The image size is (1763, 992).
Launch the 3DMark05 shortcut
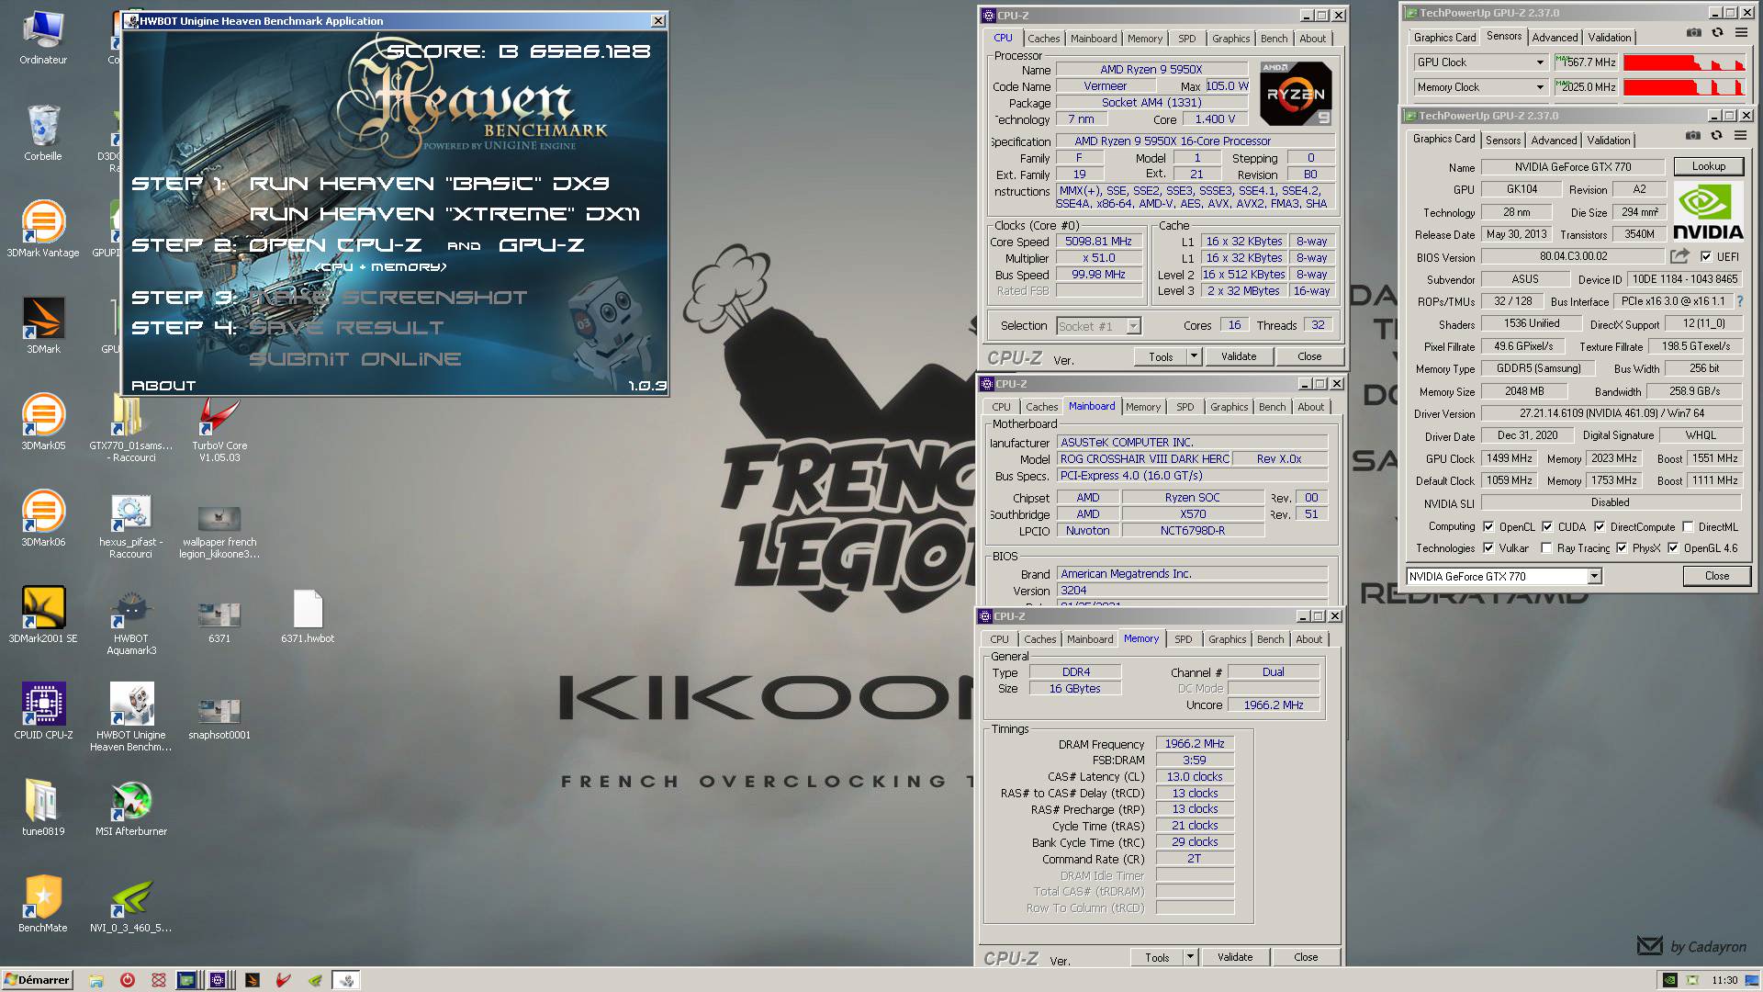tap(43, 423)
